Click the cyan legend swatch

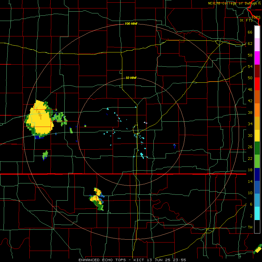click(257, 213)
